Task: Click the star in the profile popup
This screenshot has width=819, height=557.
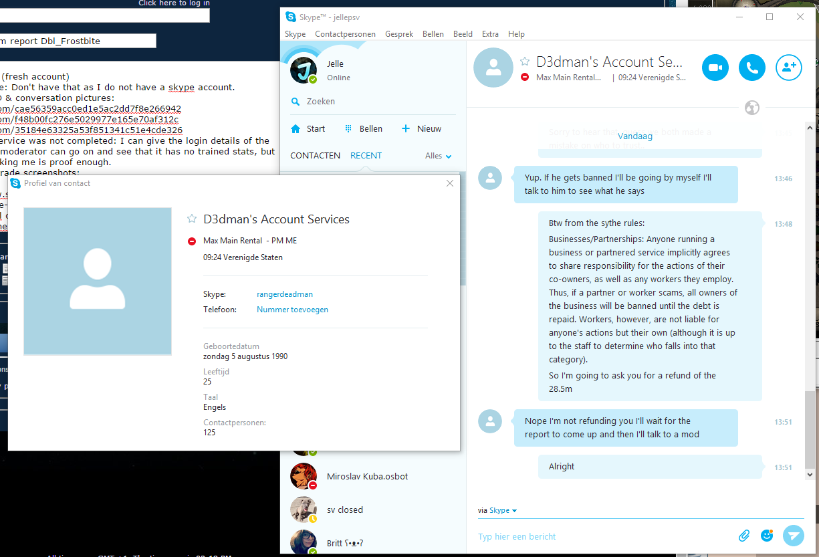Action: pos(192,219)
